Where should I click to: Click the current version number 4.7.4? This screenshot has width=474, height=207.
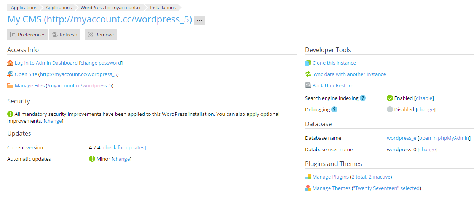point(94,147)
